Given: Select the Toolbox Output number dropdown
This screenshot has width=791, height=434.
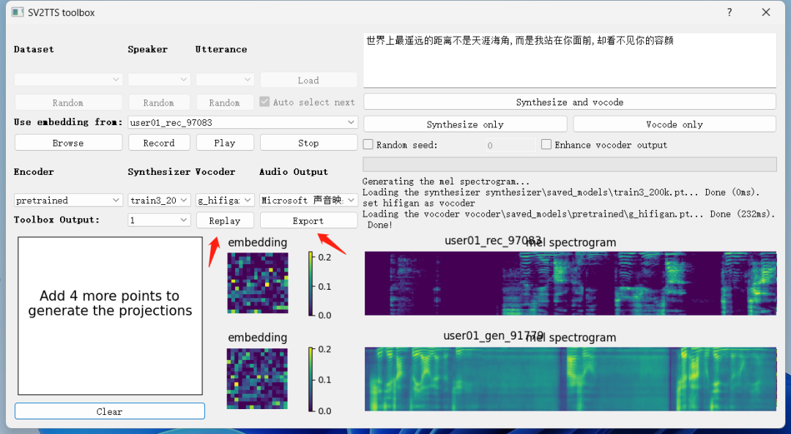Looking at the screenshot, I should [x=159, y=220].
